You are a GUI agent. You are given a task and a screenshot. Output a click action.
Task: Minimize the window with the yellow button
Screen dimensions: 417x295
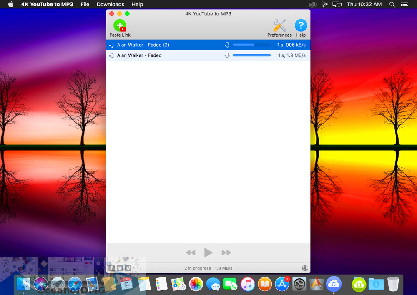coord(119,14)
